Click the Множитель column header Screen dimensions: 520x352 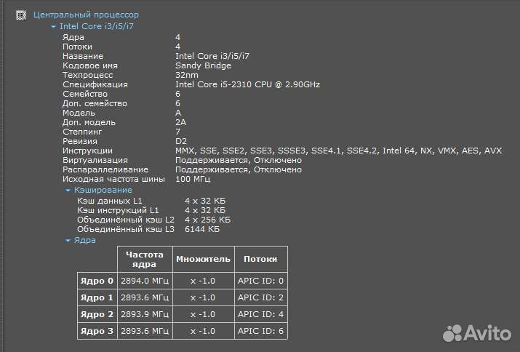pyautogui.click(x=204, y=260)
